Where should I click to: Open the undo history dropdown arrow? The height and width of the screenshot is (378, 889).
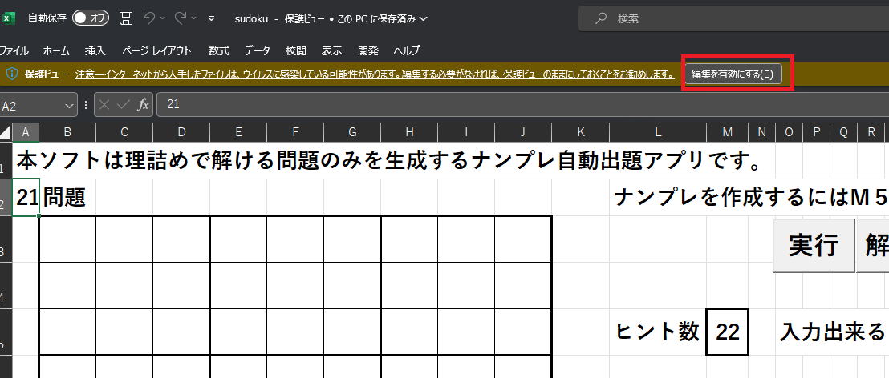click(x=163, y=18)
